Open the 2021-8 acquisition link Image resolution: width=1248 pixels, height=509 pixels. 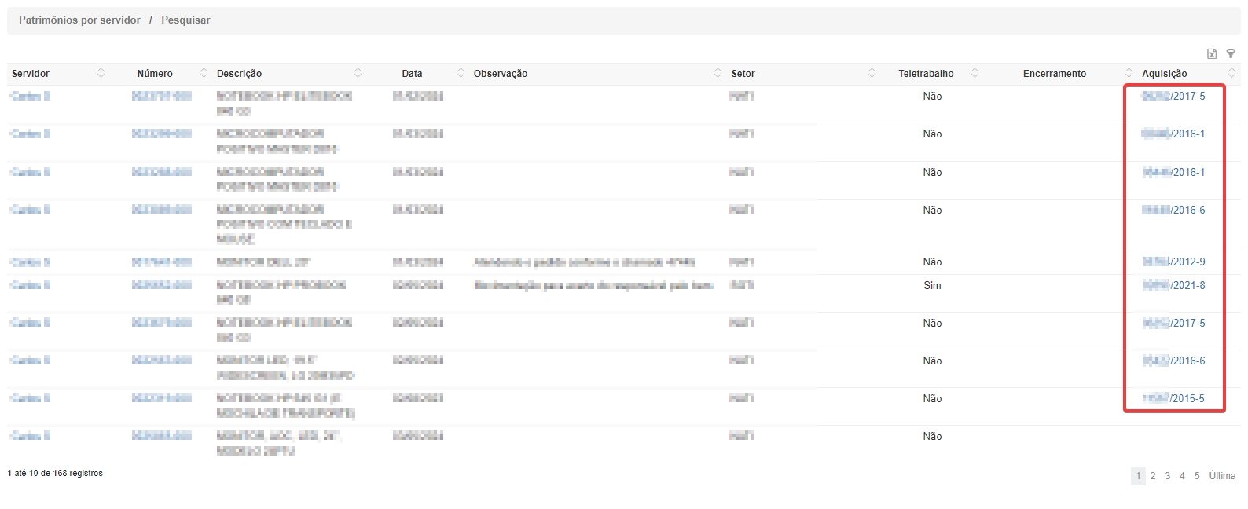click(x=1173, y=286)
